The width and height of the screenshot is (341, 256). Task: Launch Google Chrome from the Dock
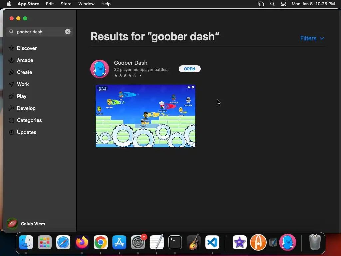101,242
